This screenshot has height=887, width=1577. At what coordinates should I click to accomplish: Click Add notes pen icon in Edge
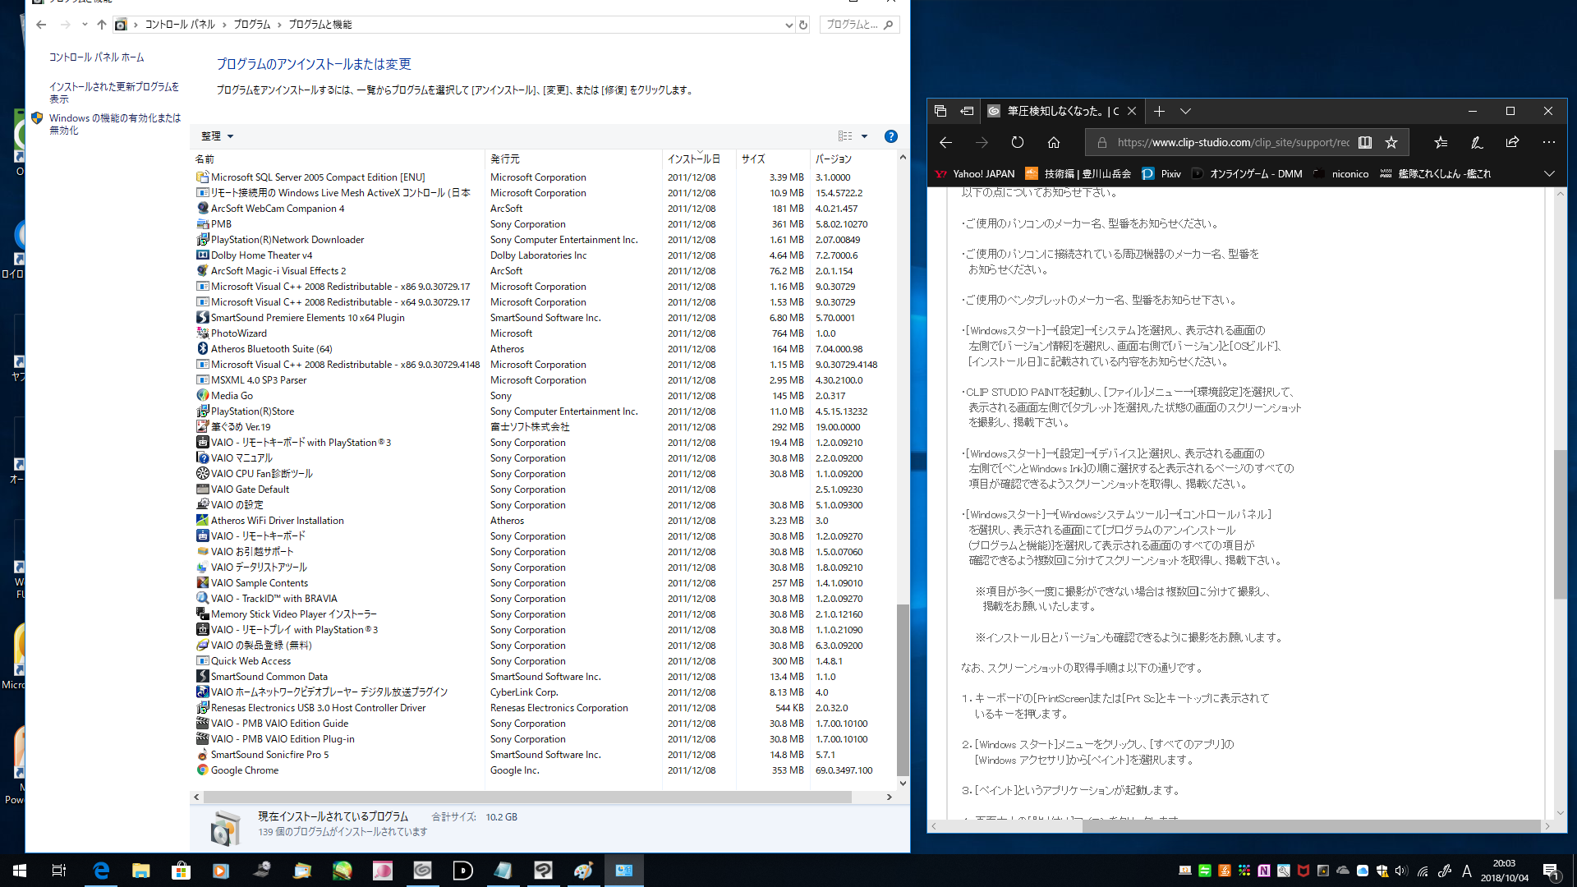click(1476, 143)
